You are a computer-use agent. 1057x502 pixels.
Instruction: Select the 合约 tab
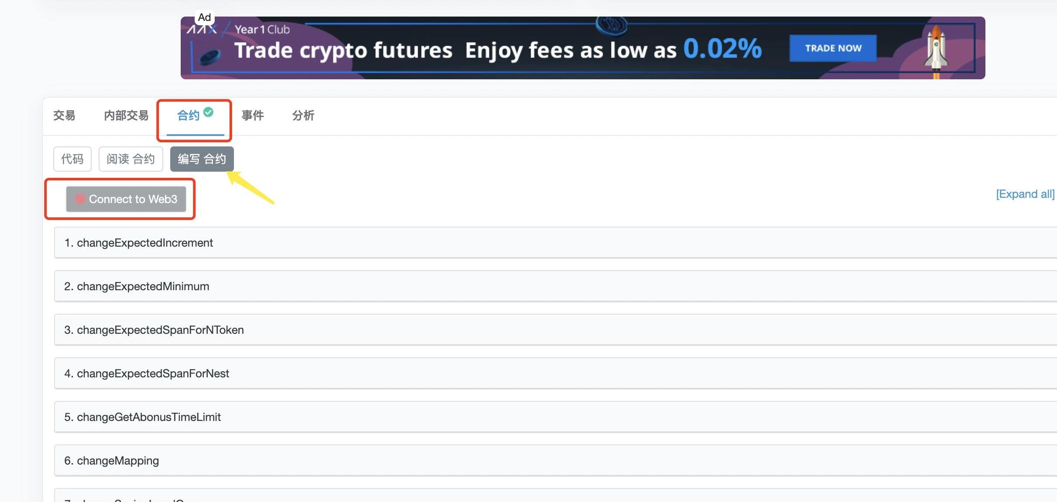point(189,115)
